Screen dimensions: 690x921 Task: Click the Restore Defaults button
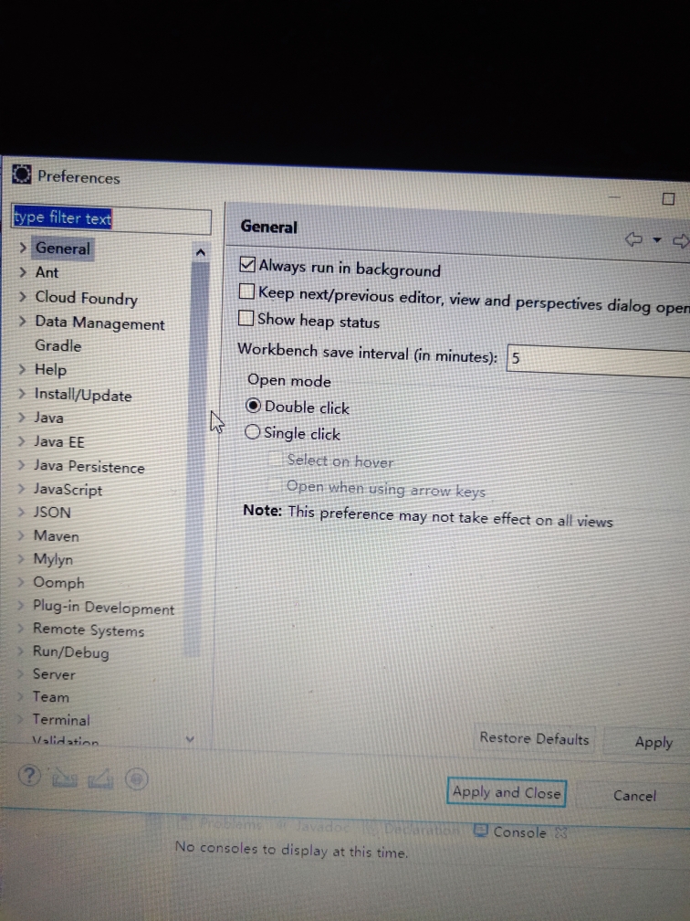coord(534,738)
